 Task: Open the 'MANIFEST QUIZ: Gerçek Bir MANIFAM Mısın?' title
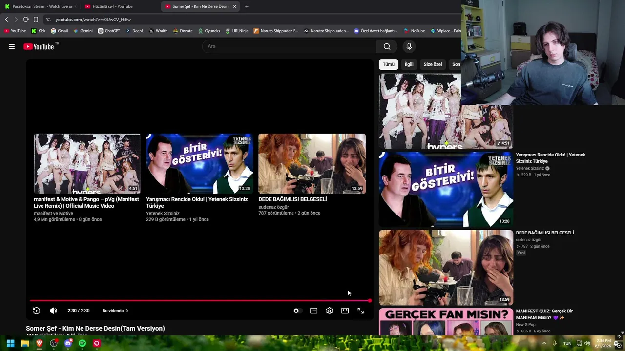(x=544, y=314)
